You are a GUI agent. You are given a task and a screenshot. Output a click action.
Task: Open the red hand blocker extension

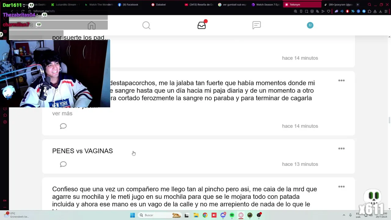tap(347, 11)
